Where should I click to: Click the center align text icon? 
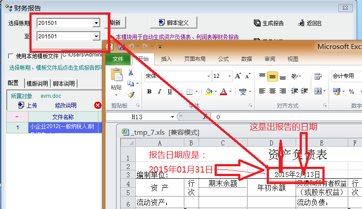(272, 91)
